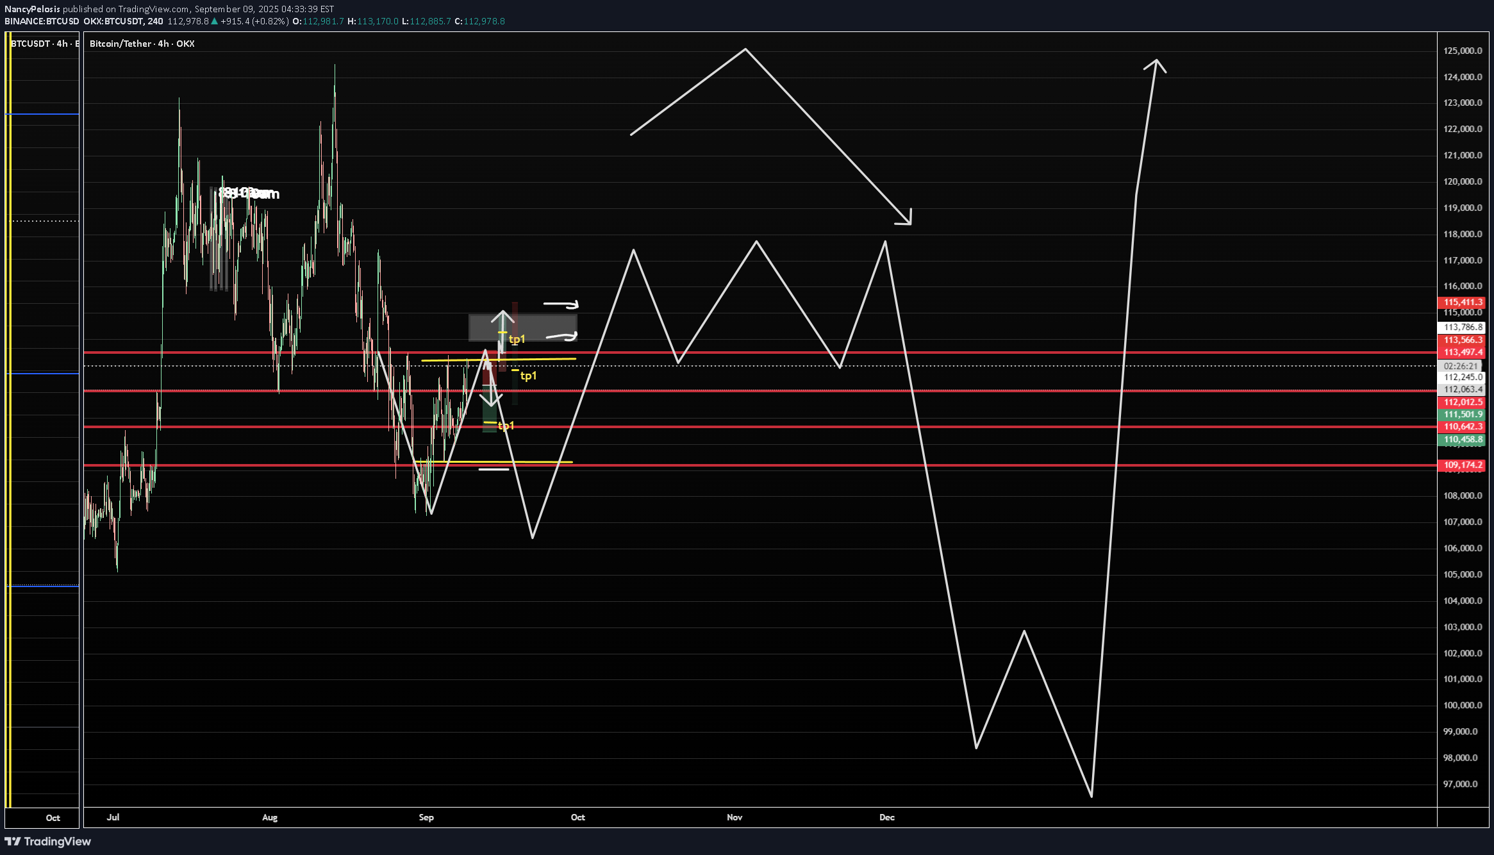The image size is (1494, 855).
Task: Click the TradingView logo at bottom left
Action: coord(48,842)
